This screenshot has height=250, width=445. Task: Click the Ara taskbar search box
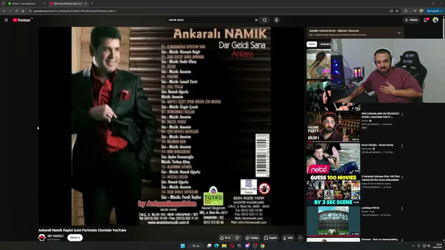tap(196, 246)
